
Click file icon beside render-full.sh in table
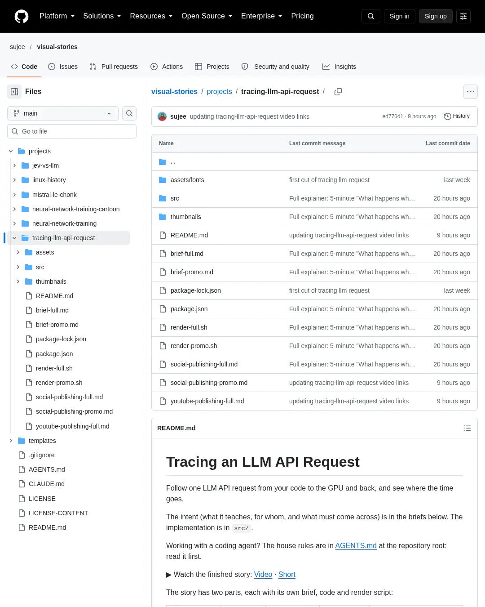click(163, 327)
